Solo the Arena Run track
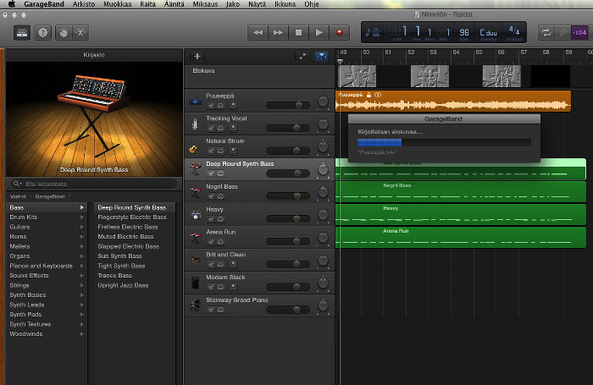593x385 pixels. (x=220, y=242)
